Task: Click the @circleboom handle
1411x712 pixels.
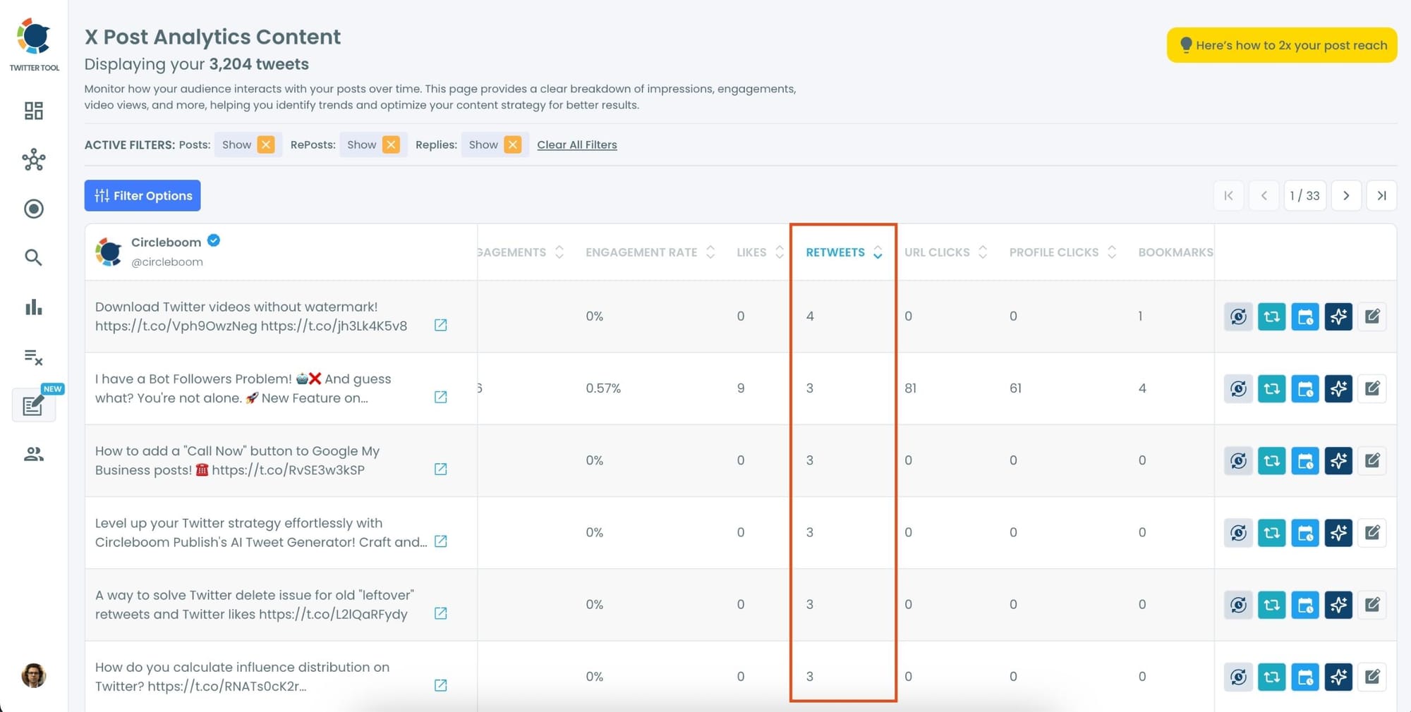Action: (x=167, y=262)
